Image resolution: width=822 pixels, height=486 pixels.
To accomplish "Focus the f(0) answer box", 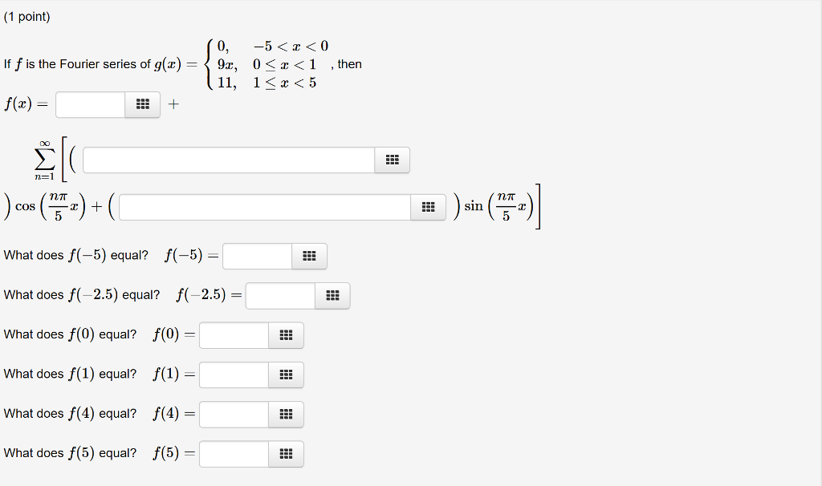I will 234,335.
